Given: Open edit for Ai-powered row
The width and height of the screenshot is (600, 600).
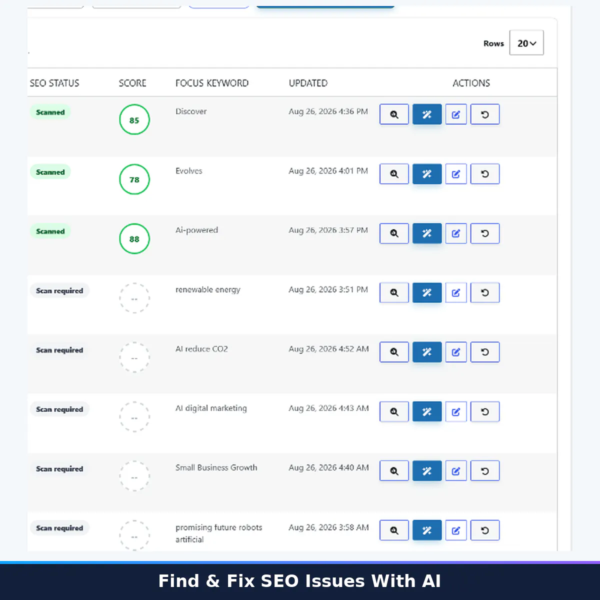Looking at the screenshot, I should (x=456, y=233).
